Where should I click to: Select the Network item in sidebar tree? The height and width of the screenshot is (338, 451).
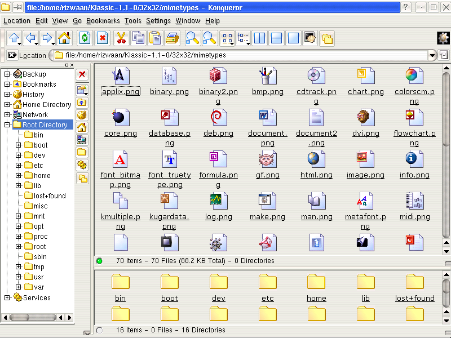(x=35, y=115)
